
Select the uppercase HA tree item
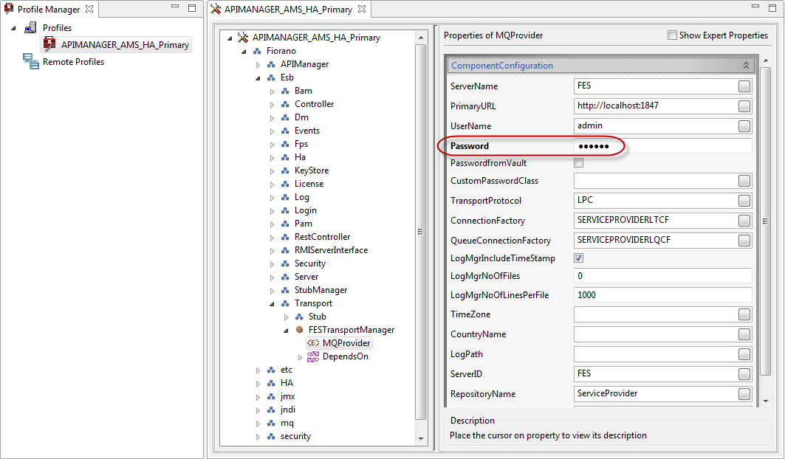point(287,383)
